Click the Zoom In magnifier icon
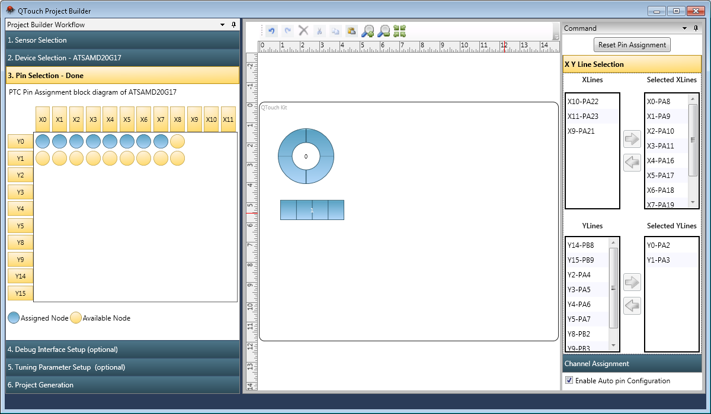The image size is (711, 414). pyautogui.click(x=368, y=31)
